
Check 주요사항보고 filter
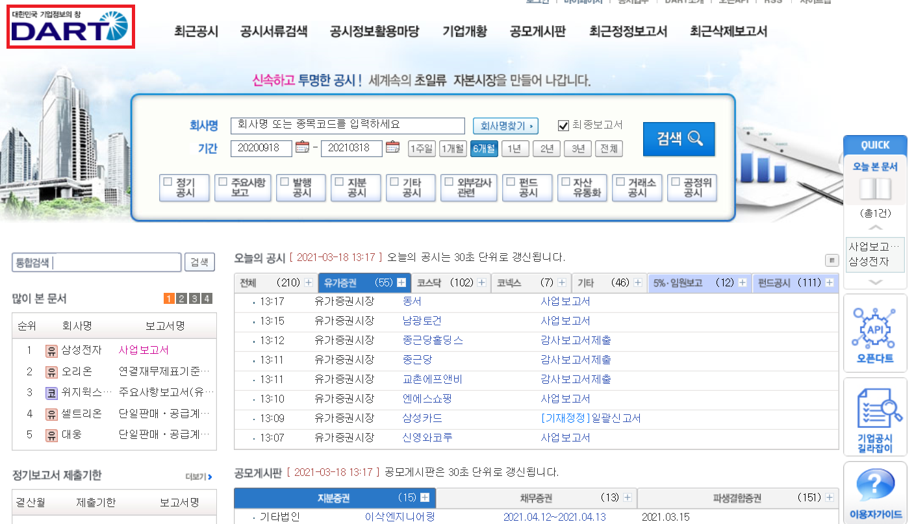(x=223, y=182)
